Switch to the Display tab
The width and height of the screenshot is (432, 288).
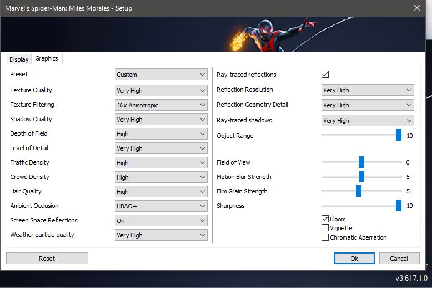pyautogui.click(x=19, y=59)
